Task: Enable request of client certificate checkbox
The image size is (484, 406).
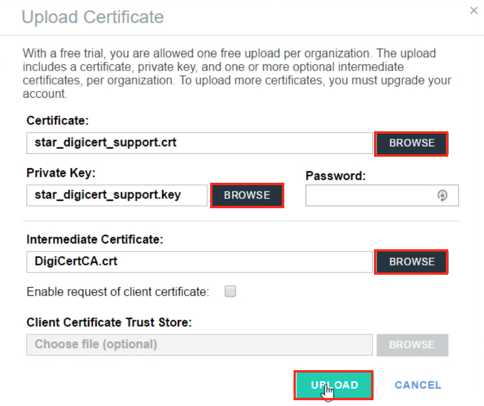Action: click(x=230, y=291)
